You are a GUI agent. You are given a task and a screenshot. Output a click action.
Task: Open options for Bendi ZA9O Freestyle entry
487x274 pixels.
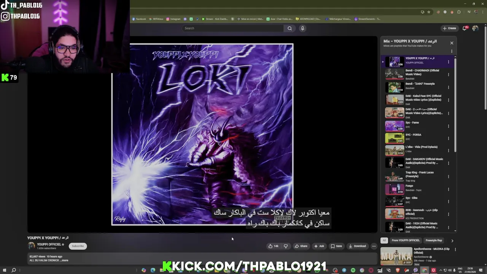pos(449,87)
